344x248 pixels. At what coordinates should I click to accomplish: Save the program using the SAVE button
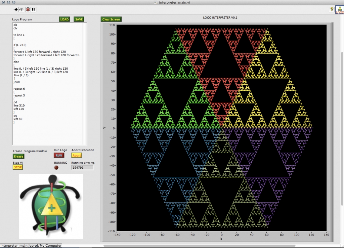coord(79,19)
